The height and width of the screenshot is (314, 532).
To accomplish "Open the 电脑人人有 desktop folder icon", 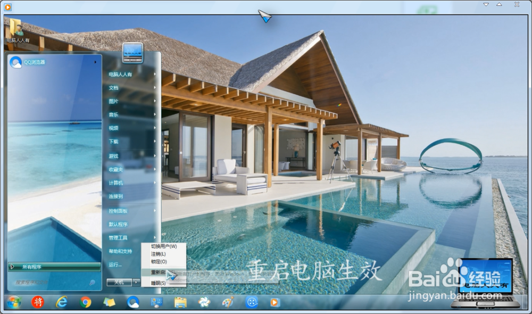I will point(17,30).
